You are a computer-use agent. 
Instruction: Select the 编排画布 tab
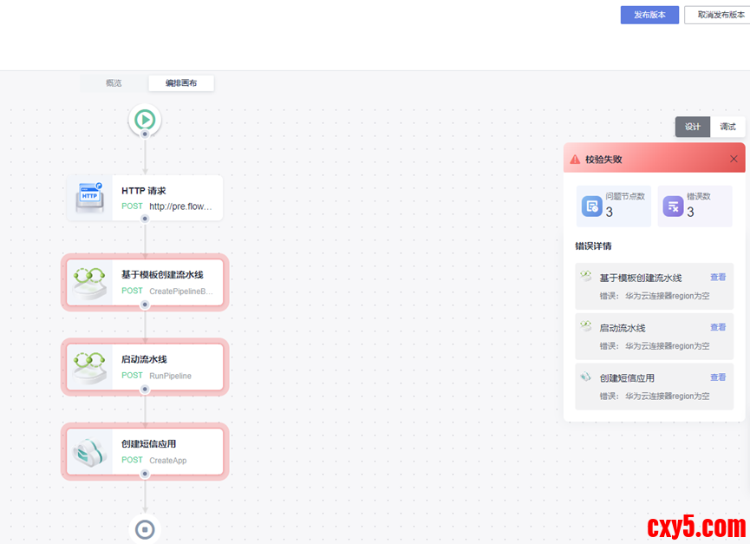click(181, 83)
